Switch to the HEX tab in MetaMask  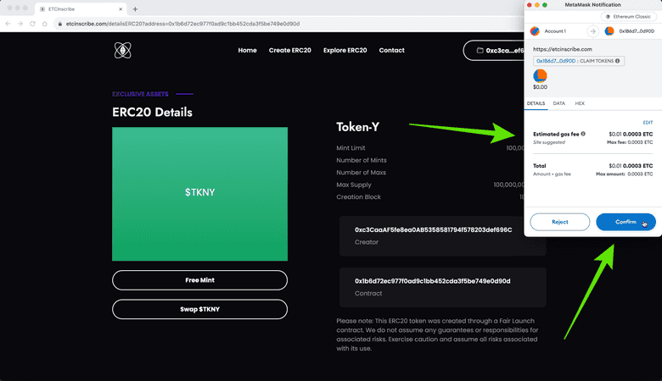[x=580, y=103]
